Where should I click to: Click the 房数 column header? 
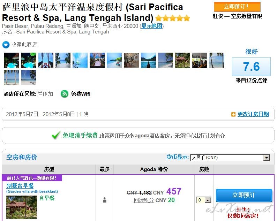tap(204, 169)
